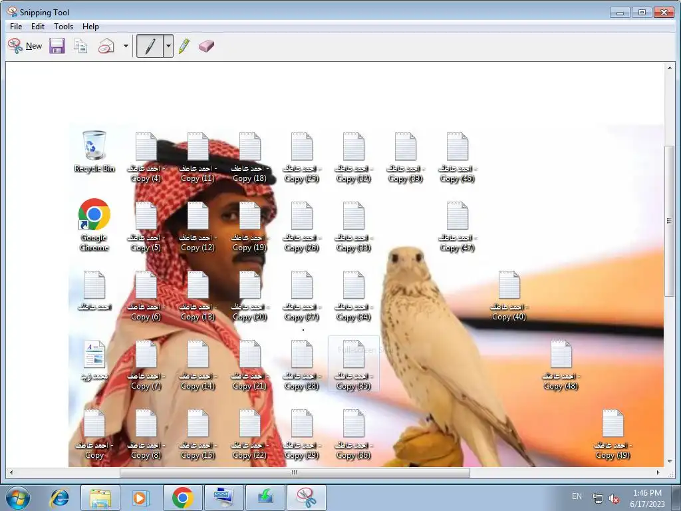Click the file labeled Copy (15)
Image resolution: width=681 pixels, height=511 pixels.
pyautogui.click(x=198, y=433)
